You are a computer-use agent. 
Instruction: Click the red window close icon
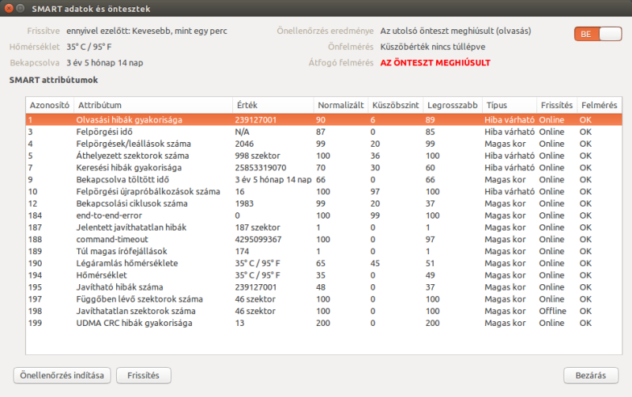click(x=9, y=9)
